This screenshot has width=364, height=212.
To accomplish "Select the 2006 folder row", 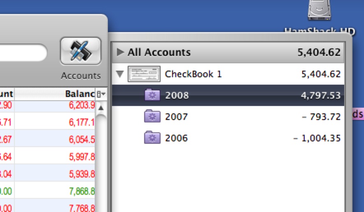I will pos(228,138).
